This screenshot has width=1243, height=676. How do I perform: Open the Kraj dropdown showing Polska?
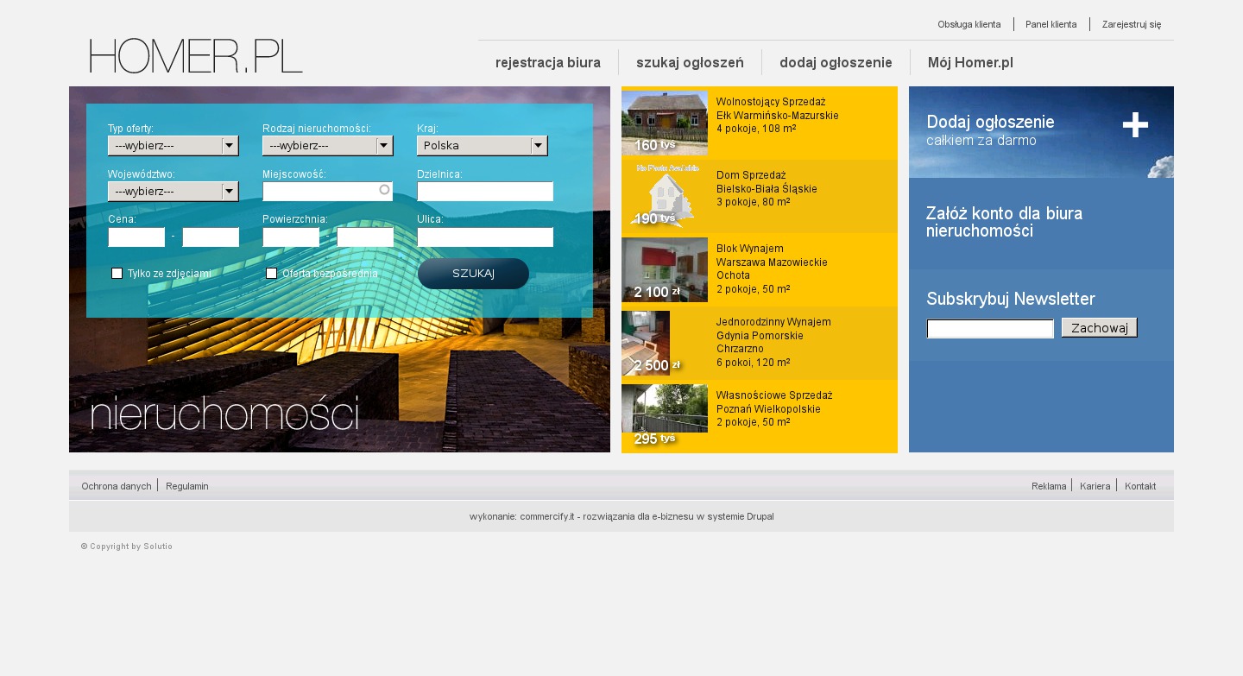click(x=482, y=146)
